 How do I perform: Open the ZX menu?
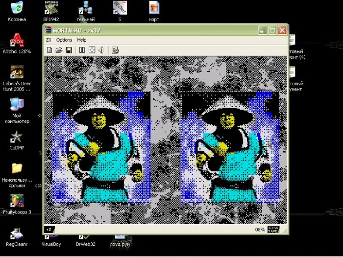(x=49, y=40)
